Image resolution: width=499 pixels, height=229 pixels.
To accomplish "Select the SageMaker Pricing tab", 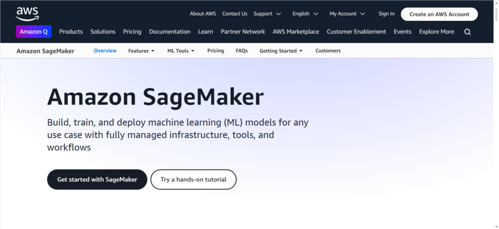I will 215,51.
